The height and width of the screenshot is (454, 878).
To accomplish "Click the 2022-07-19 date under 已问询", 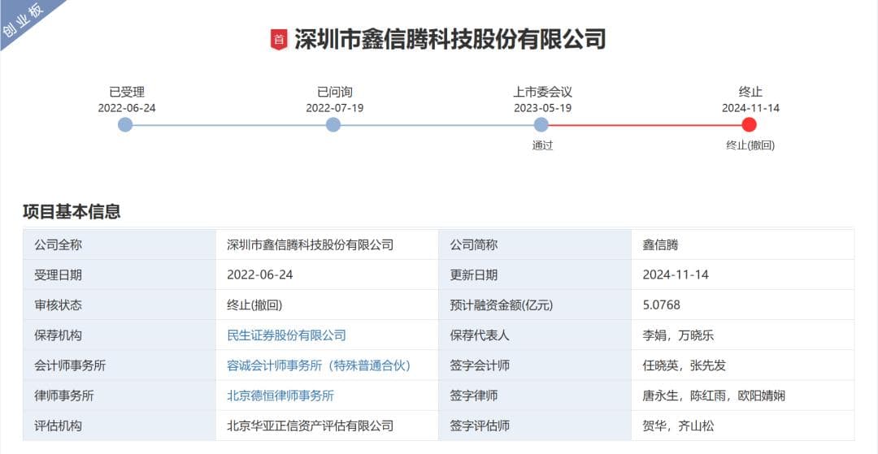I will pyautogui.click(x=334, y=108).
